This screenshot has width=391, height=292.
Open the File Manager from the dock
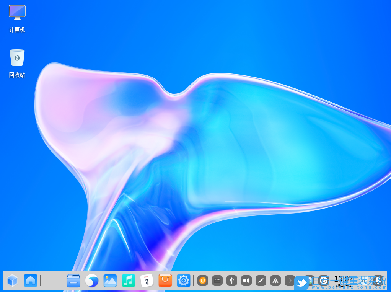tap(73, 281)
